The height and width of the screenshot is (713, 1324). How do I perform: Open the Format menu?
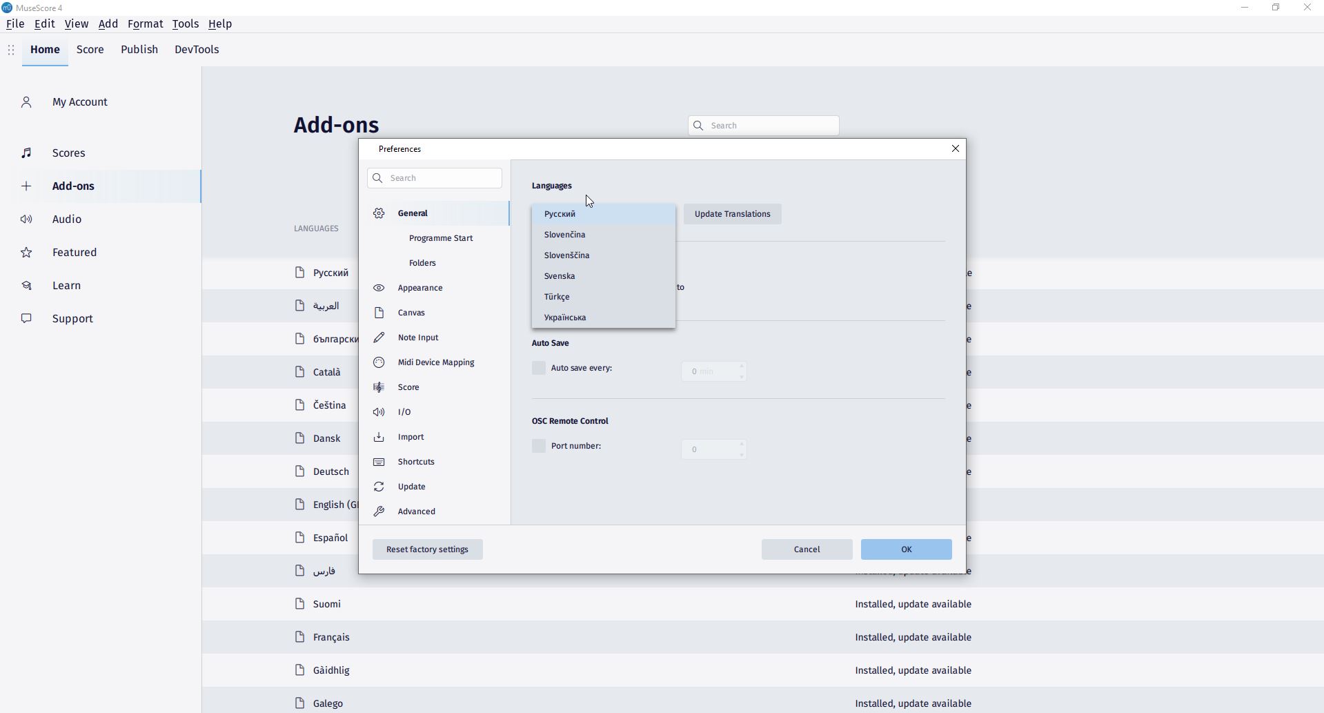146,24
